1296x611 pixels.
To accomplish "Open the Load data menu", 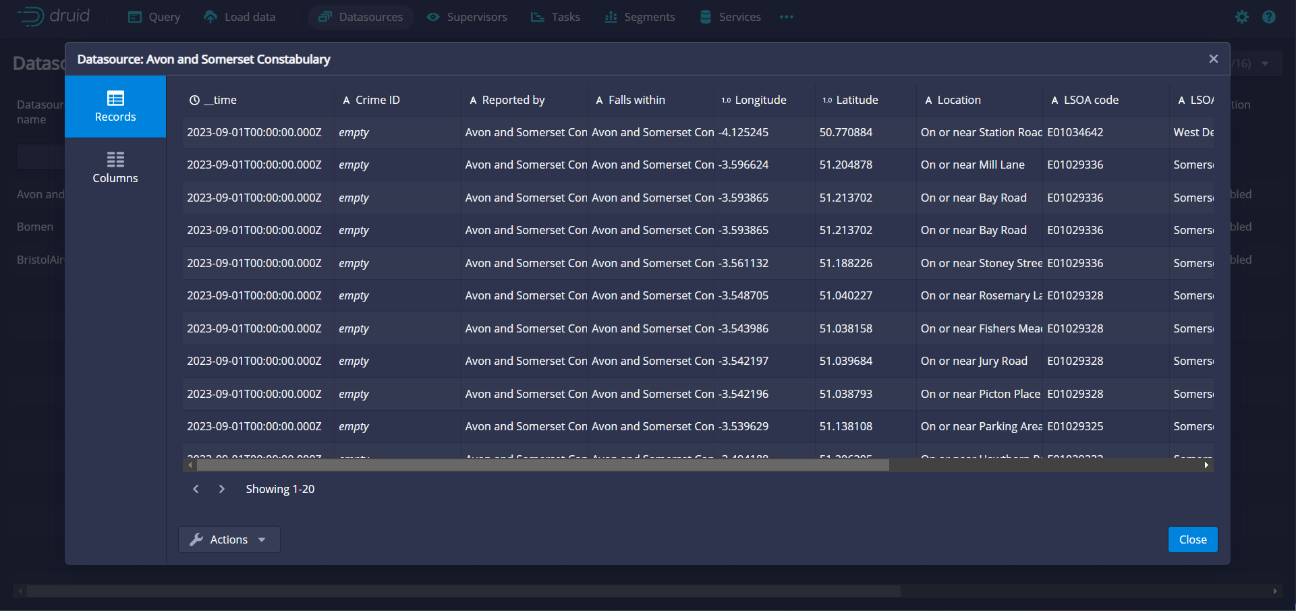I will pyautogui.click(x=240, y=17).
